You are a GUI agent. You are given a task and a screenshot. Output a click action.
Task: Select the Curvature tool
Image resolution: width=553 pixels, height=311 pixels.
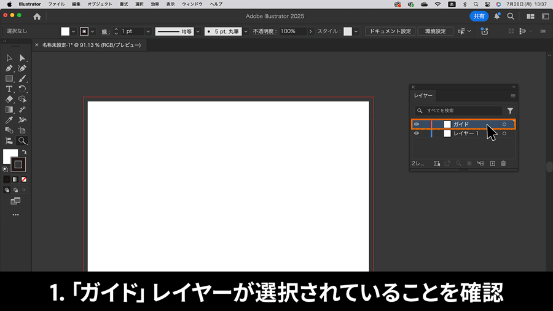(x=22, y=68)
